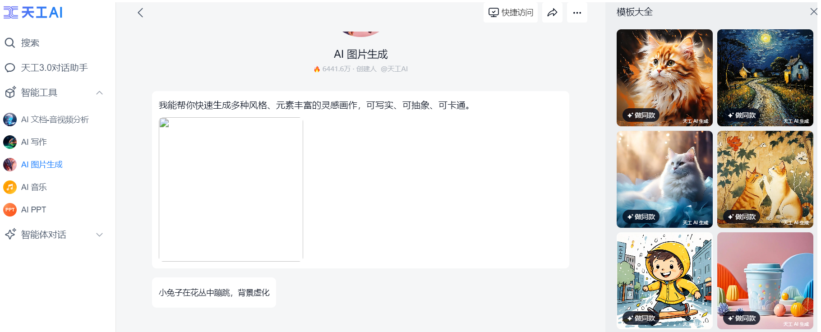Click the 智能工具 cube icon
Image resolution: width=821 pixels, height=332 pixels.
10,92
